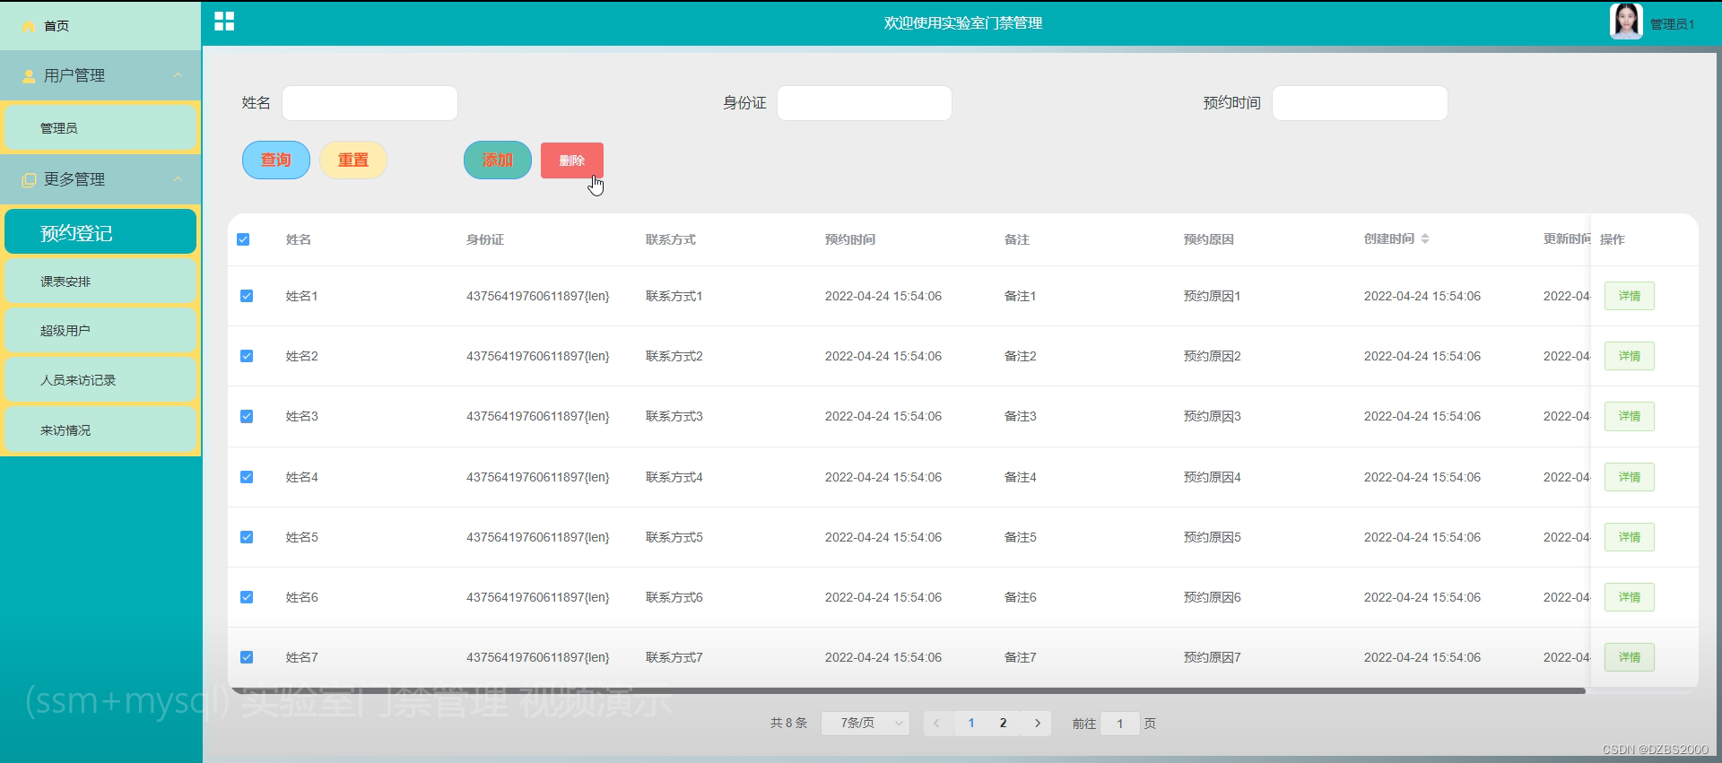Open 详情 for row 姓名6
1722x763 pixels.
coord(1630,597)
